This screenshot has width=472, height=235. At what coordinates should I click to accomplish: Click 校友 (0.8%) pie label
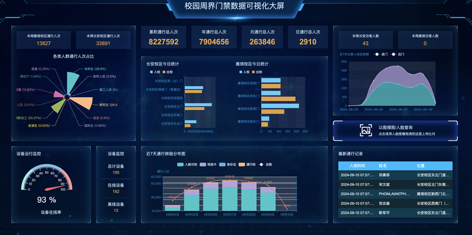point(101,118)
